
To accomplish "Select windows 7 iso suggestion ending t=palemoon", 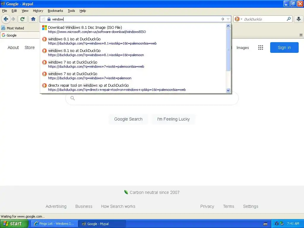I will [133, 76].
